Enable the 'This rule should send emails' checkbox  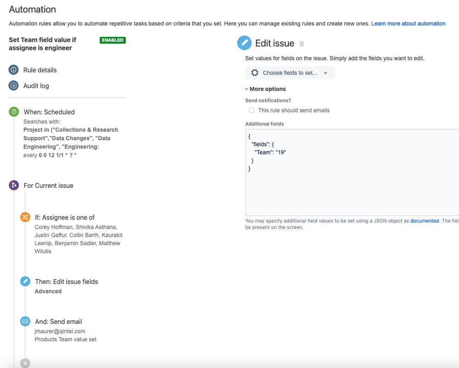[251, 110]
